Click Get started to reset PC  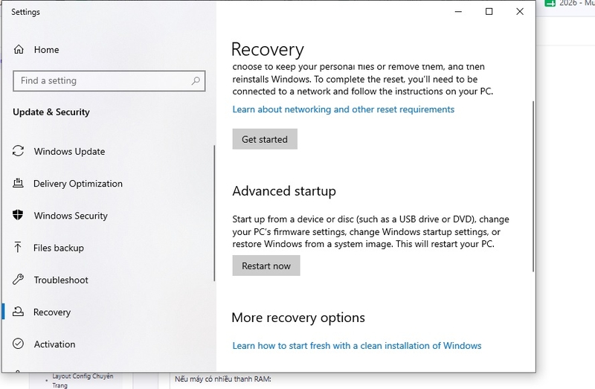tap(265, 139)
